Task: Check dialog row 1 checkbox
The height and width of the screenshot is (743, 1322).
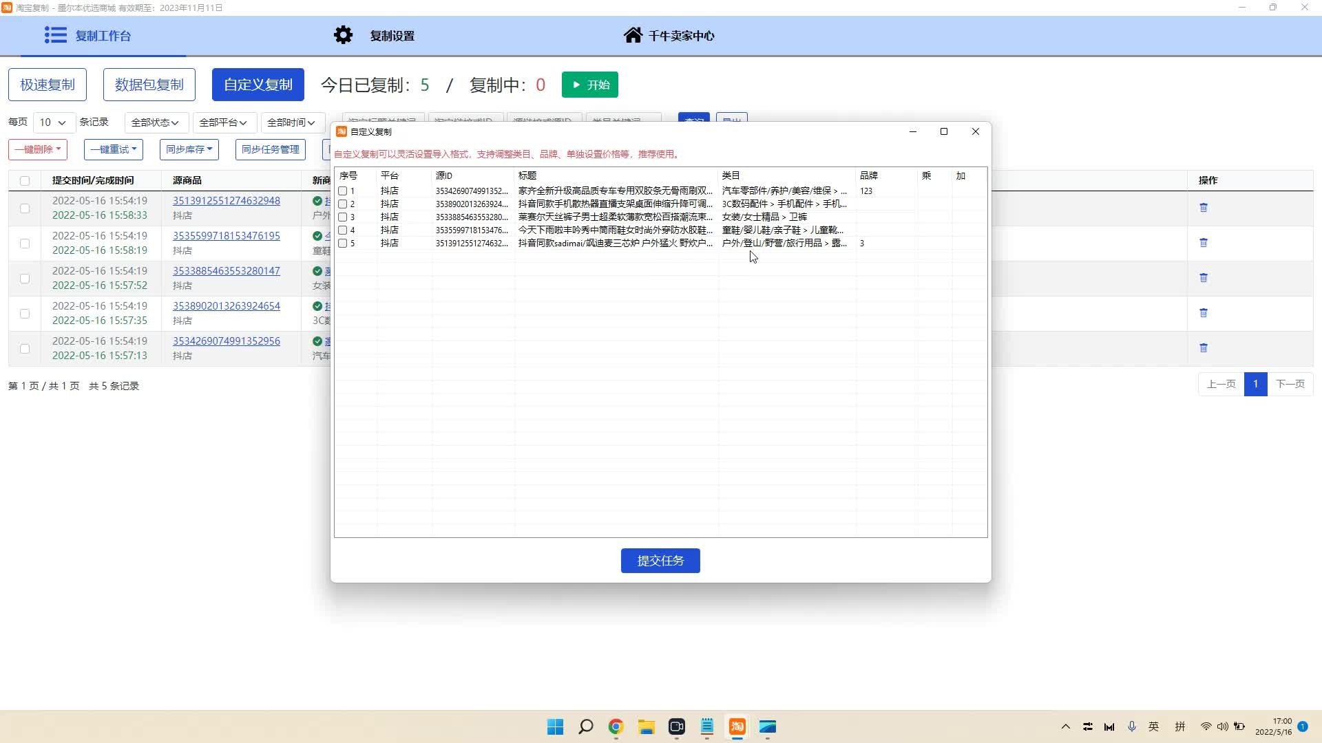Action: tap(342, 191)
